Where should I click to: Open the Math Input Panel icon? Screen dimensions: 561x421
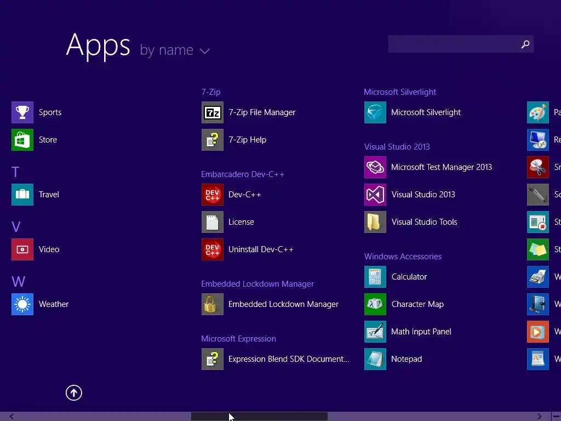point(375,332)
